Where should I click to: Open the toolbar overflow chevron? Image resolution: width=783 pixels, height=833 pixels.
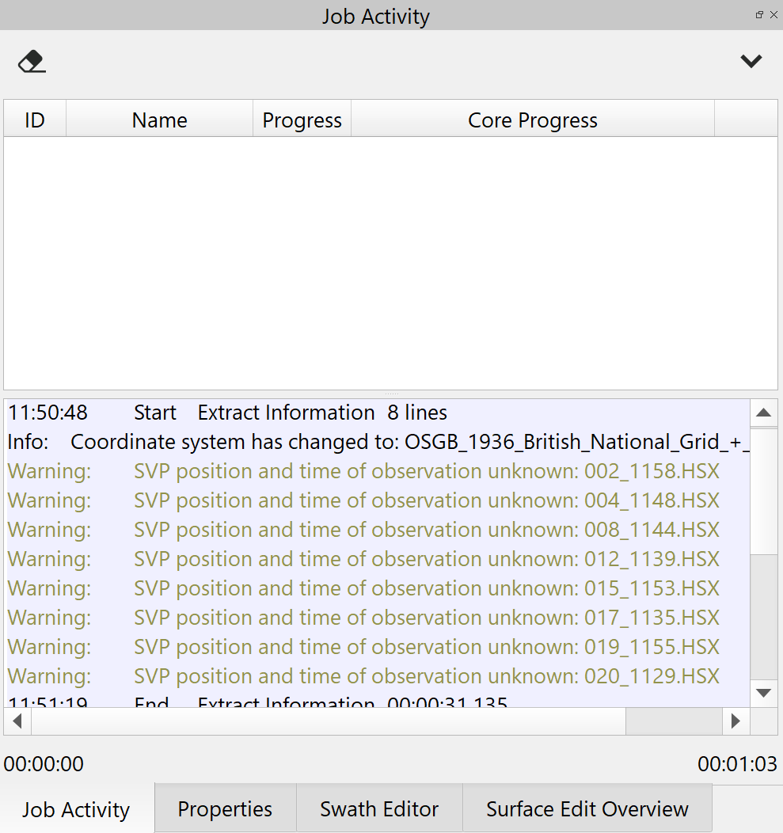751,61
